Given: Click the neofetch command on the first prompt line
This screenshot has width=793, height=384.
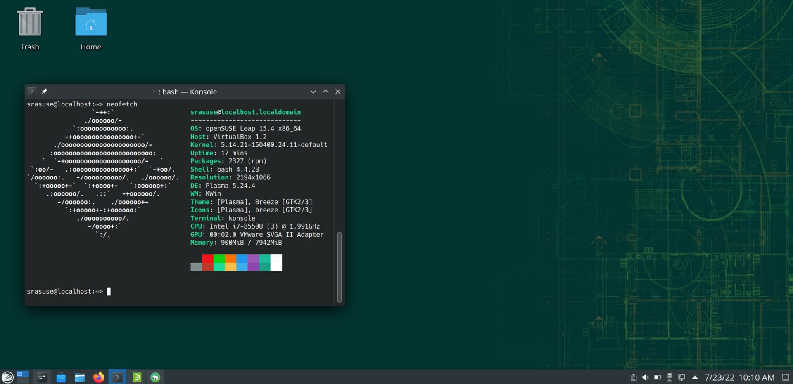Looking at the screenshot, I should (122, 104).
